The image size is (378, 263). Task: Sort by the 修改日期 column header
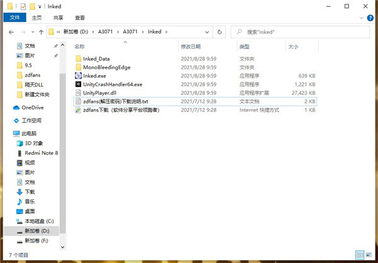[x=191, y=47]
